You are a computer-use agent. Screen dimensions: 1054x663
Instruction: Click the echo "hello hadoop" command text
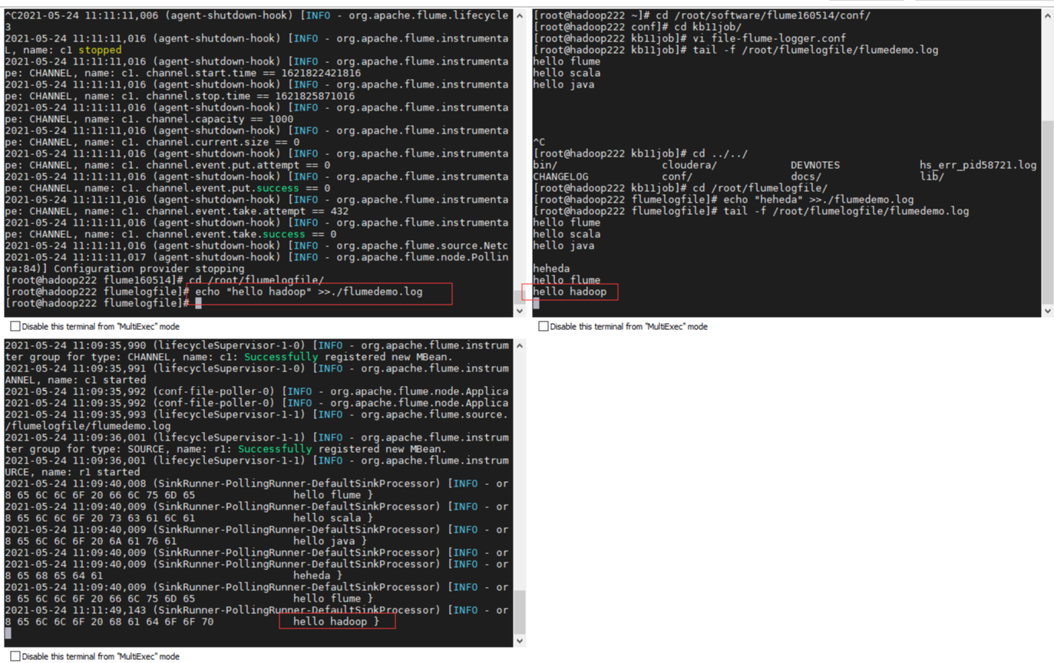[309, 292]
